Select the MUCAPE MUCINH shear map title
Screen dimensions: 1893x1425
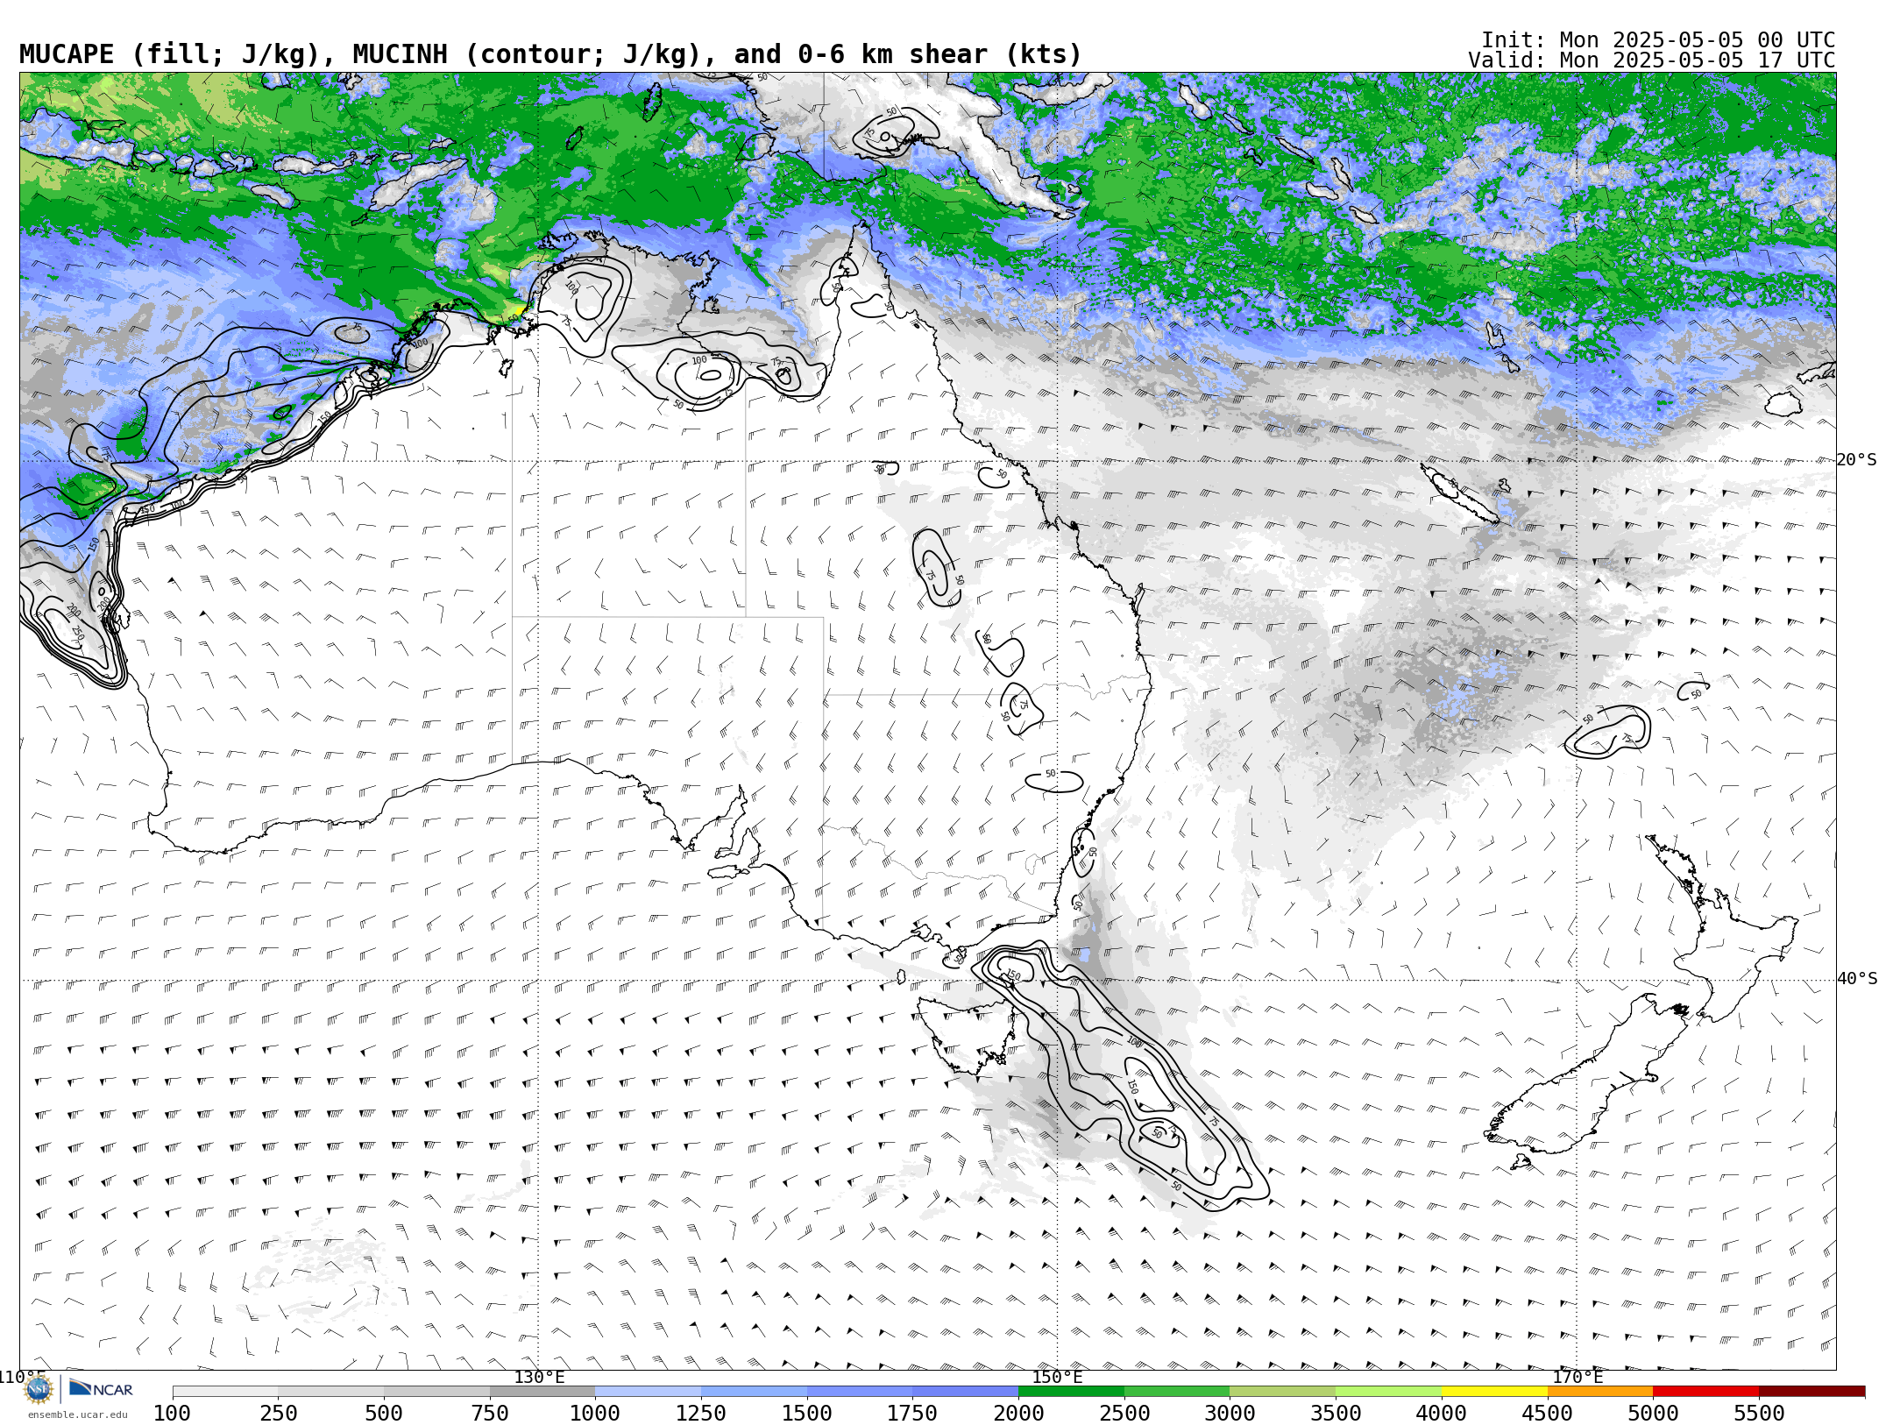pos(550,54)
